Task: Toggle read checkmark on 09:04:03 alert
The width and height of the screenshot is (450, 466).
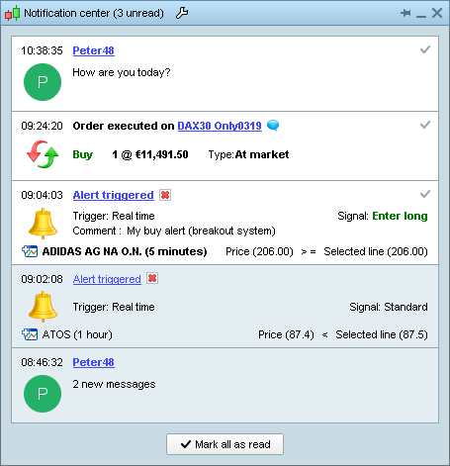Action: [425, 194]
